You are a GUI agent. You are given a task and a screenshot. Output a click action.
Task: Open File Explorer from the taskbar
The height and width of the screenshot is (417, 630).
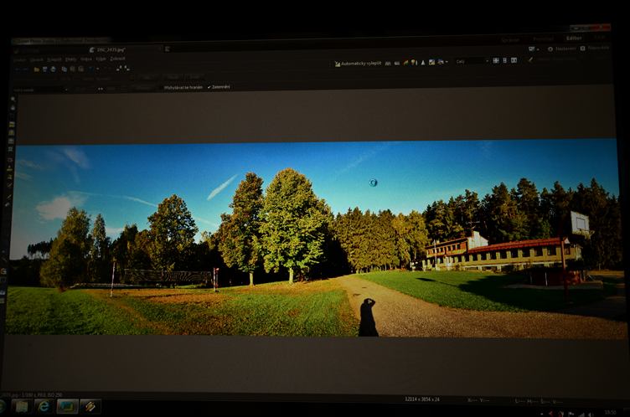pyautogui.click(x=21, y=407)
